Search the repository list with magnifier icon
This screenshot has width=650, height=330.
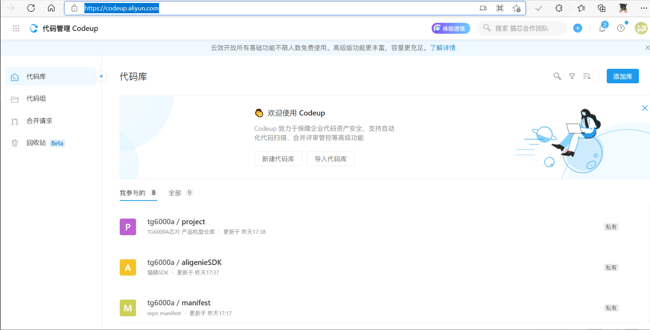(x=558, y=76)
